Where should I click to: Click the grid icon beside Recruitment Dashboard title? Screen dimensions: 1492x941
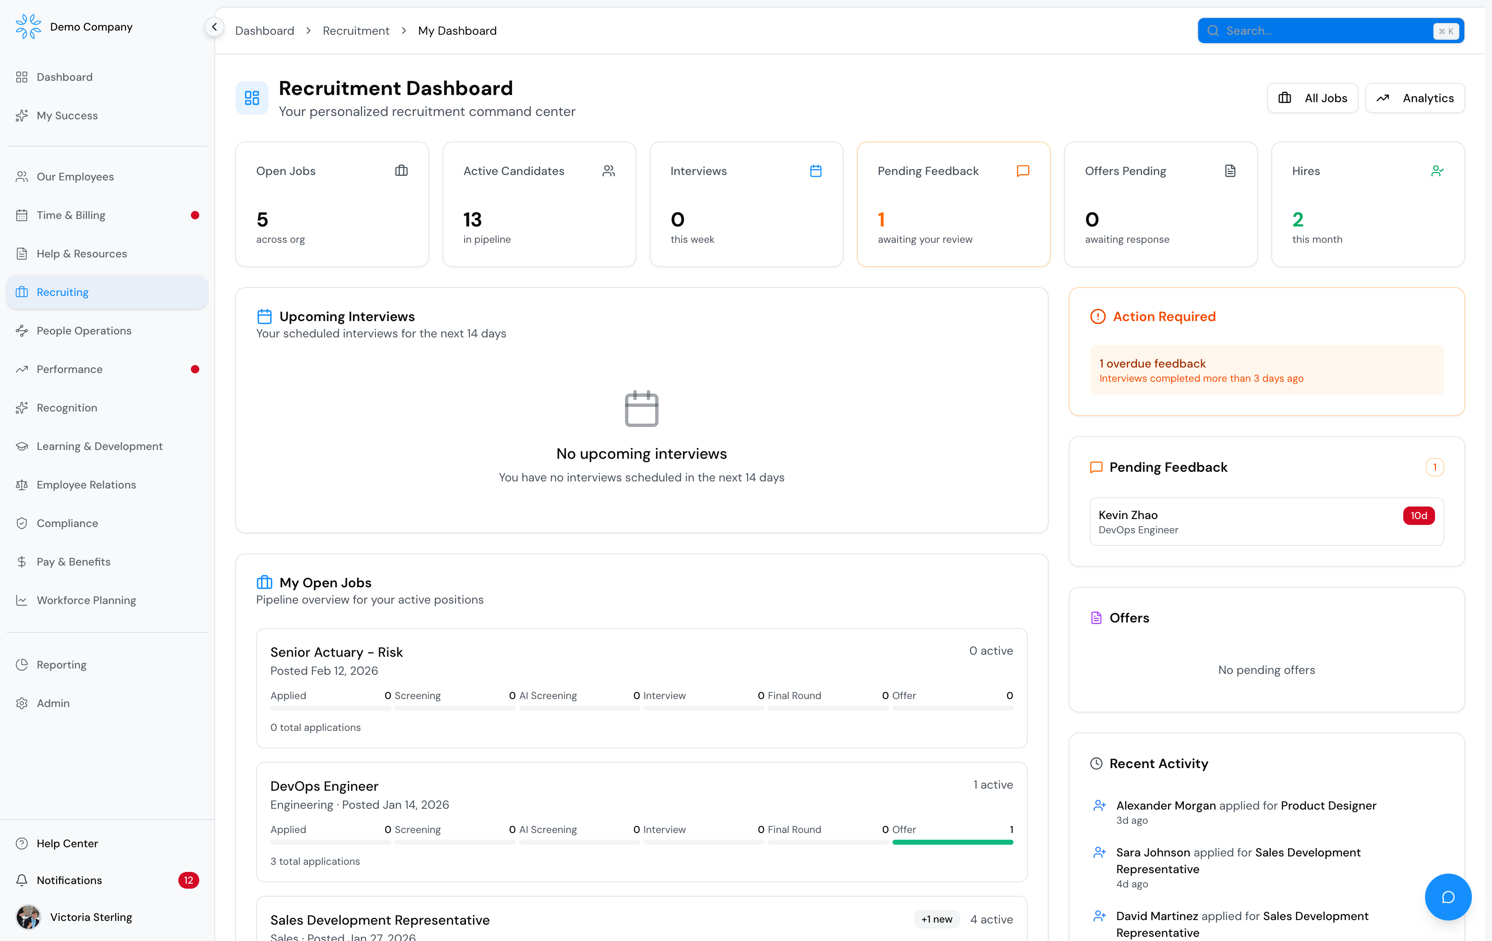pos(252,97)
